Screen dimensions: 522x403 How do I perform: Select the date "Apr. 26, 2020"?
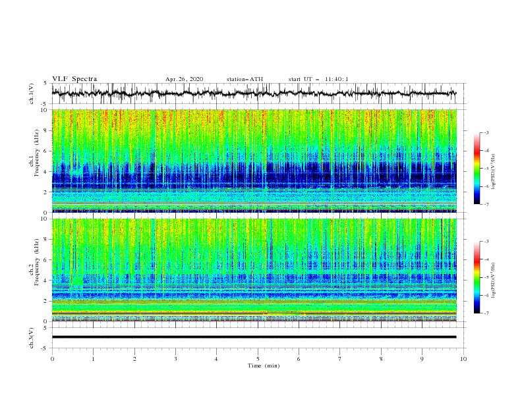(x=184, y=79)
